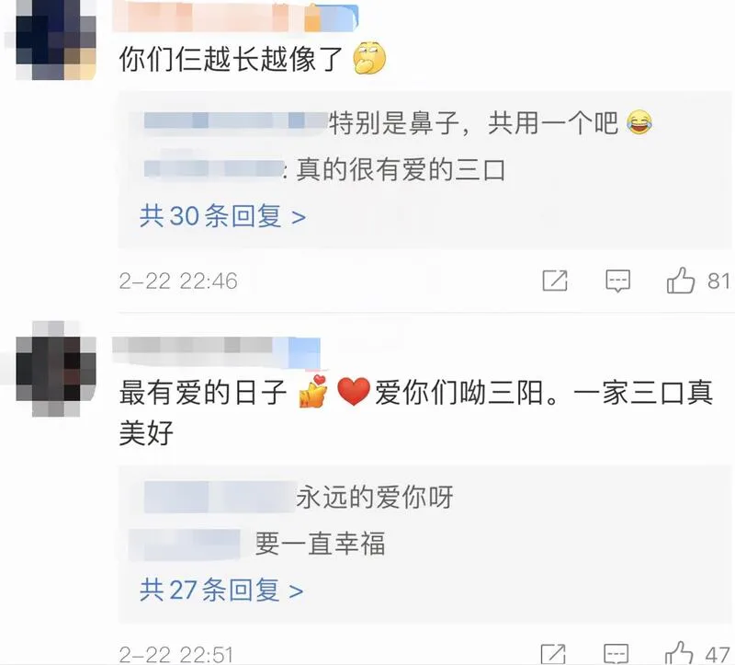This screenshot has height=665, width=735.
Task: Like the comment with 47 likes
Action: [x=679, y=653]
